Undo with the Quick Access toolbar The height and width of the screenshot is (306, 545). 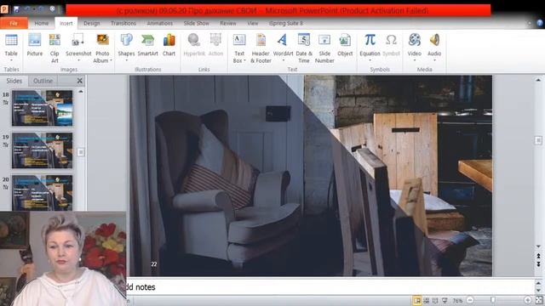(26, 9)
